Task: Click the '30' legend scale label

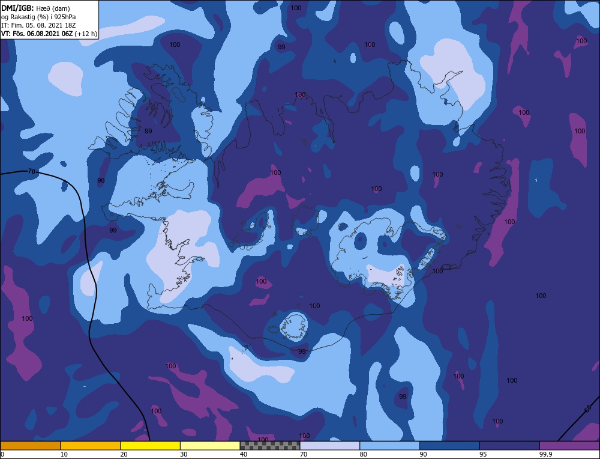Action: pos(184,454)
